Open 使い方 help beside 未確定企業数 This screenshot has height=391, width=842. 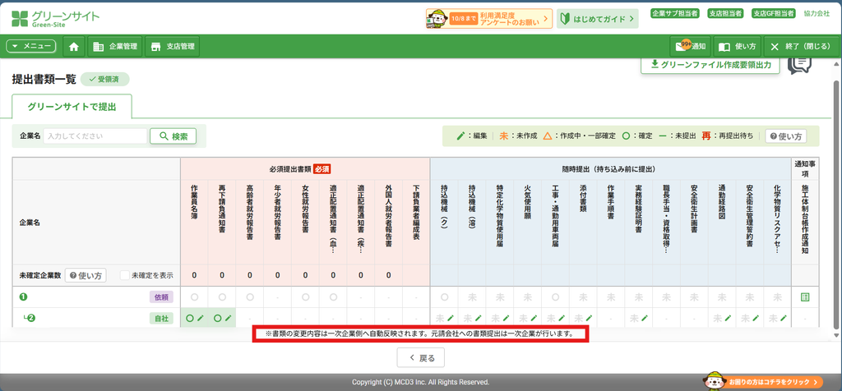click(86, 276)
